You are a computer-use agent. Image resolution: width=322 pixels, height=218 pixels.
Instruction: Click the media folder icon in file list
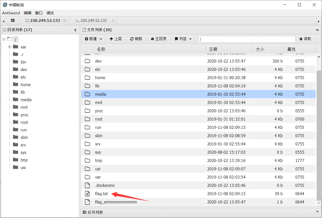click(87, 94)
